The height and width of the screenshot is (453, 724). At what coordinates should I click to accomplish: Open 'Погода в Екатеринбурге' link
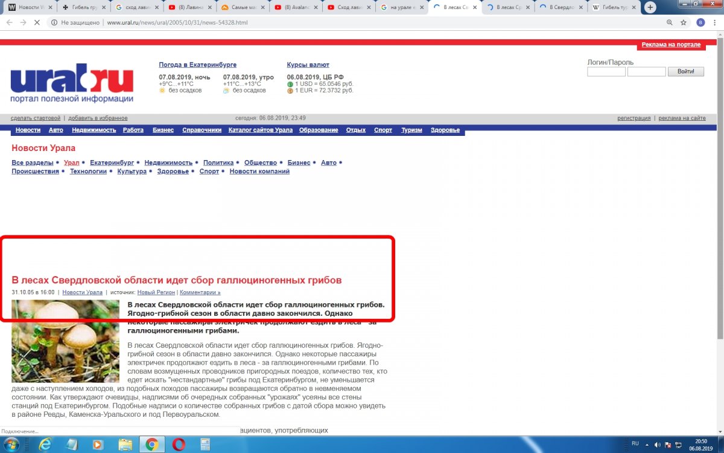click(x=198, y=65)
